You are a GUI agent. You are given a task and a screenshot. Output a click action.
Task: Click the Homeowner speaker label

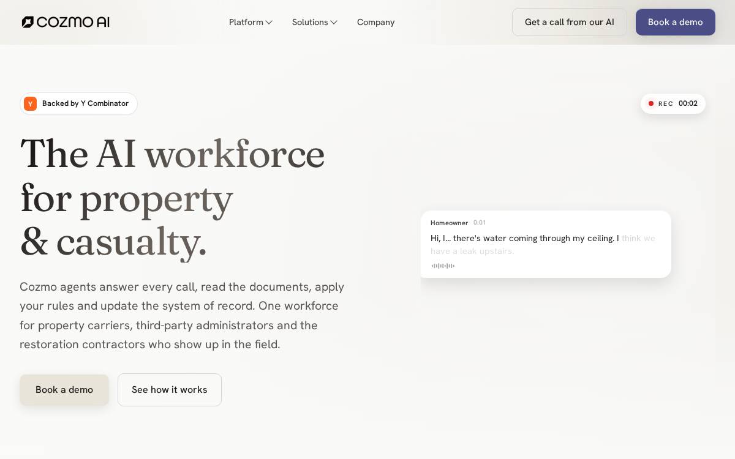pos(449,223)
